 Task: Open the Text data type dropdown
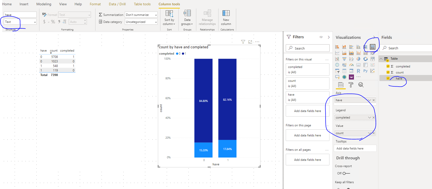(20, 22)
